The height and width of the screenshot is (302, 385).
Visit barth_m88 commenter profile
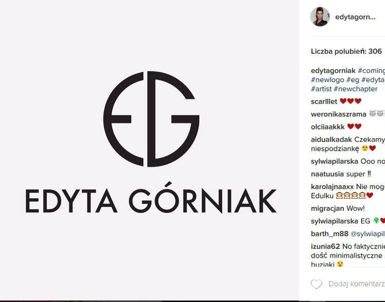[330, 234]
